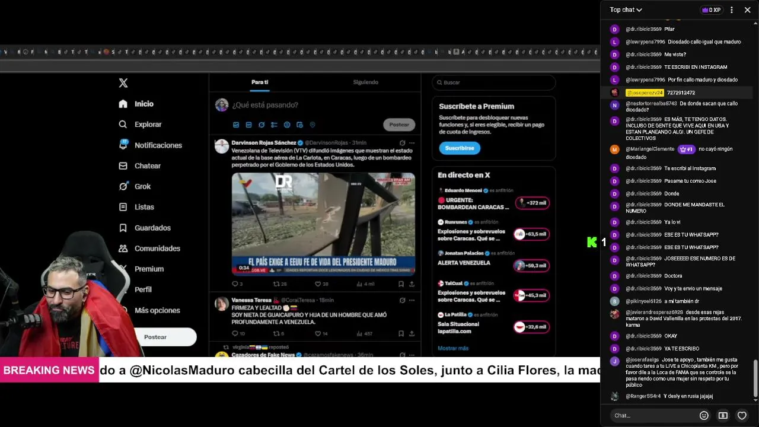This screenshot has height=427, width=759.
Task: Click @RangerSS4r4 username in chat
Action: (x=643, y=396)
